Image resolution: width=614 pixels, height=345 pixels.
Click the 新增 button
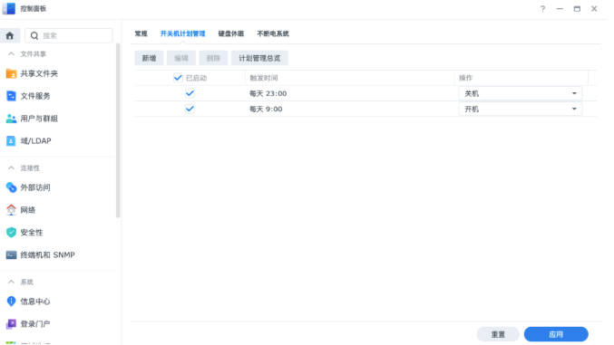(150, 58)
